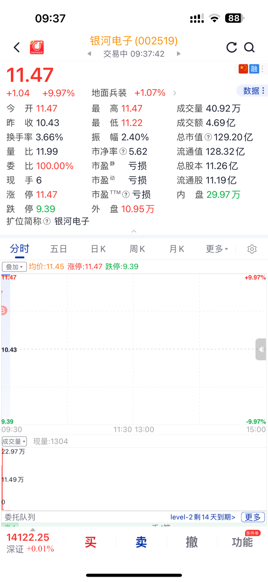Image resolution: width=268 pixels, height=582 pixels.
Task: Switch to the 月K tab
Action: (x=177, y=249)
